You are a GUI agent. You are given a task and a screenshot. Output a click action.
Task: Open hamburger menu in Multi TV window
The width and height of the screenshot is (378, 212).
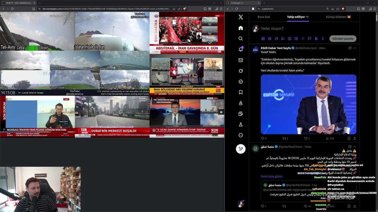click(221, 9)
